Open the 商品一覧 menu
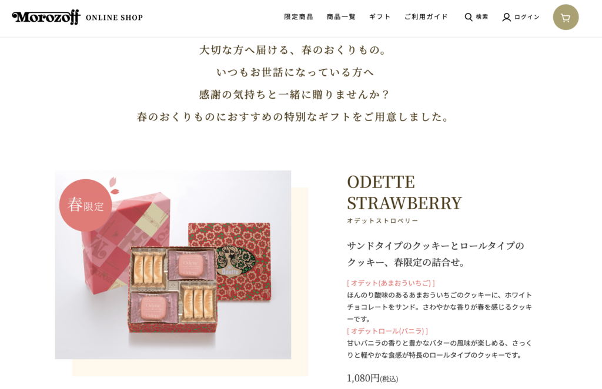The width and height of the screenshot is (602, 389). pyautogui.click(x=341, y=17)
